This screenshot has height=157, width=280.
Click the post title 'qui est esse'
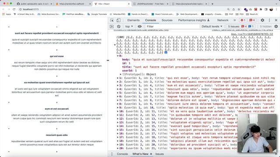tap(56, 56)
